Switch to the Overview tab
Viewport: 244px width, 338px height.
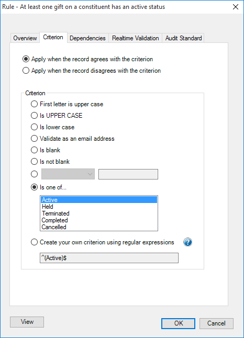pyautogui.click(x=25, y=38)
